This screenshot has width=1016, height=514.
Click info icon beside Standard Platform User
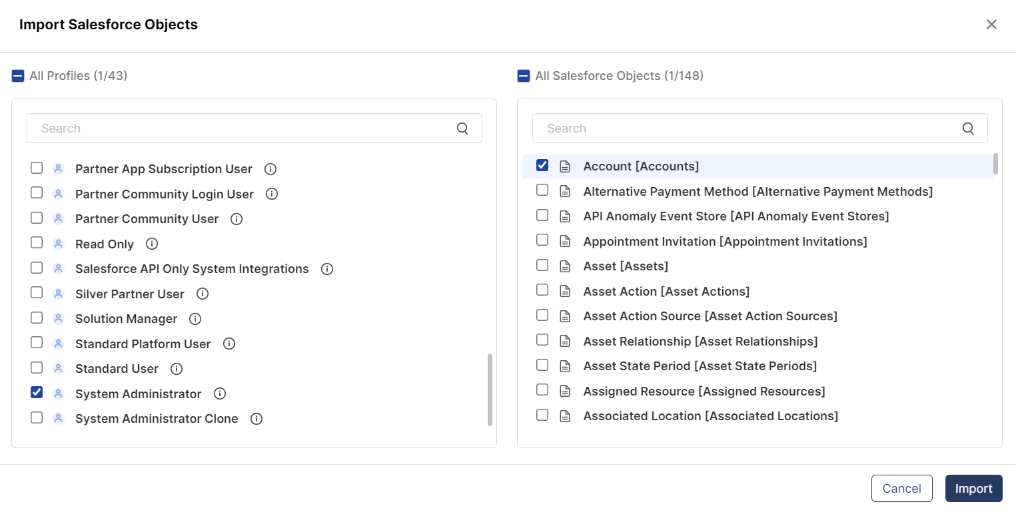229,344
